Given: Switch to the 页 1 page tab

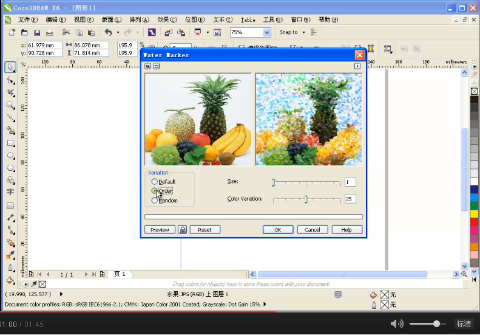Looking at the screenshot, I should pos(120,274).
